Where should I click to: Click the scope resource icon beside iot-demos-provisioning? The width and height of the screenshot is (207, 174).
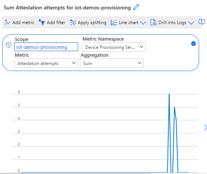9,45
